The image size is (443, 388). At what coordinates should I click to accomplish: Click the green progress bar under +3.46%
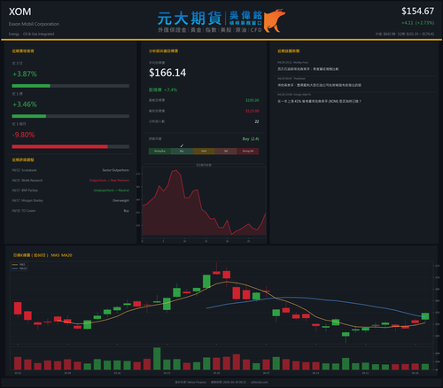point(29,116)
